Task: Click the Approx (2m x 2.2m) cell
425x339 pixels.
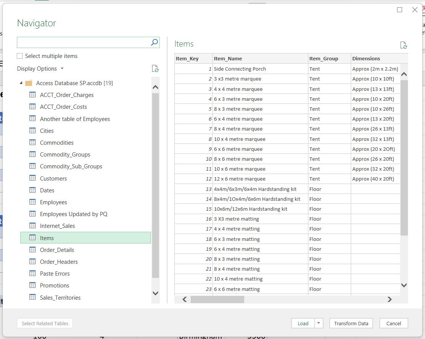Action: tap(375, 69)
